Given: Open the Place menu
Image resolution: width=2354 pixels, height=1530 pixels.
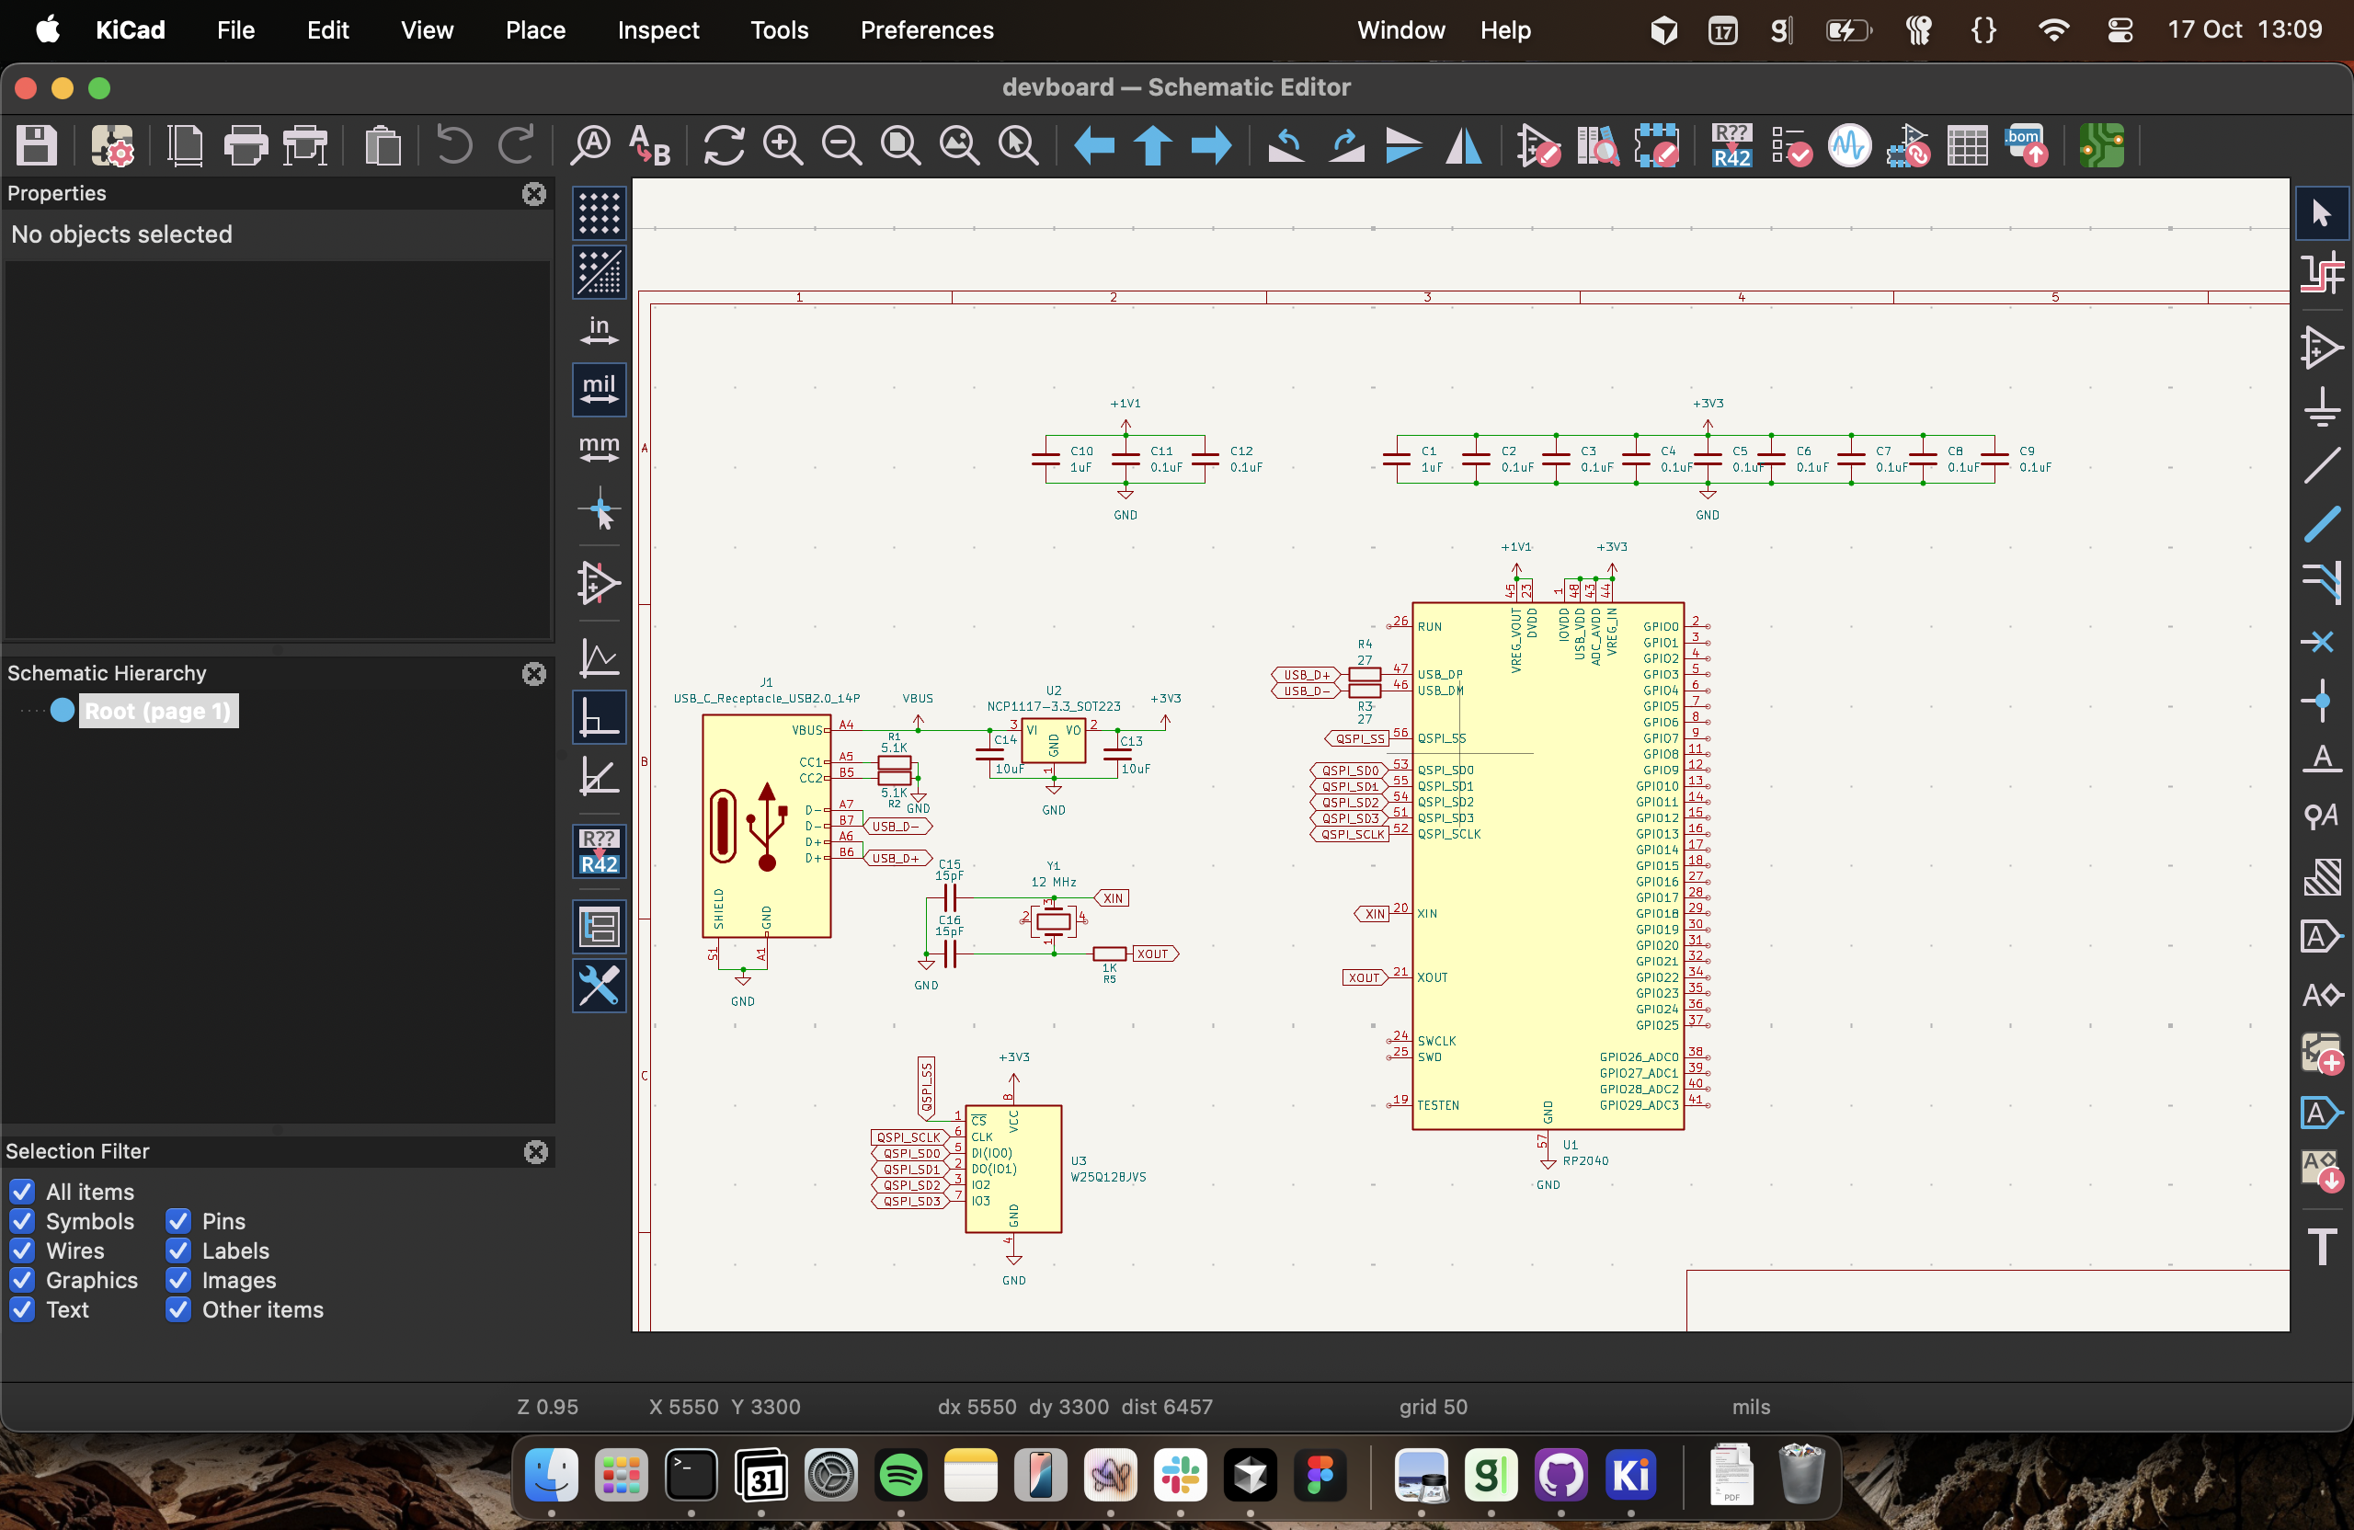Looking at the screenshot, I should pyautogui.click(x=535, y=29).
